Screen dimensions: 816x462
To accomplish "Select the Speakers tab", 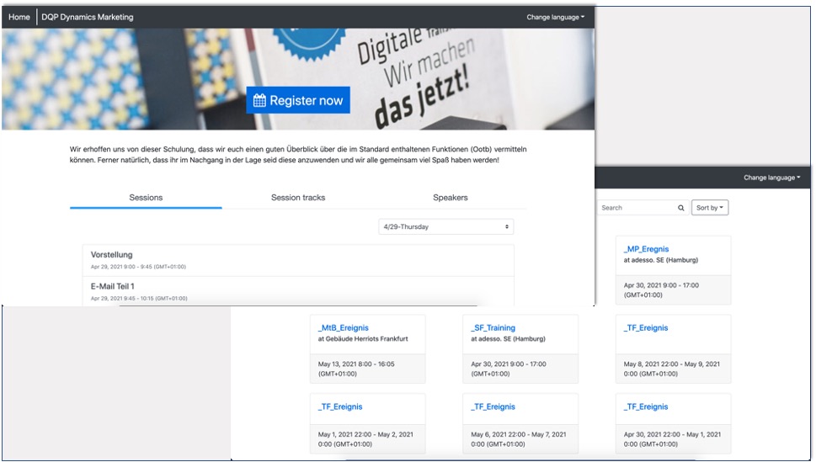I will 450,198.
